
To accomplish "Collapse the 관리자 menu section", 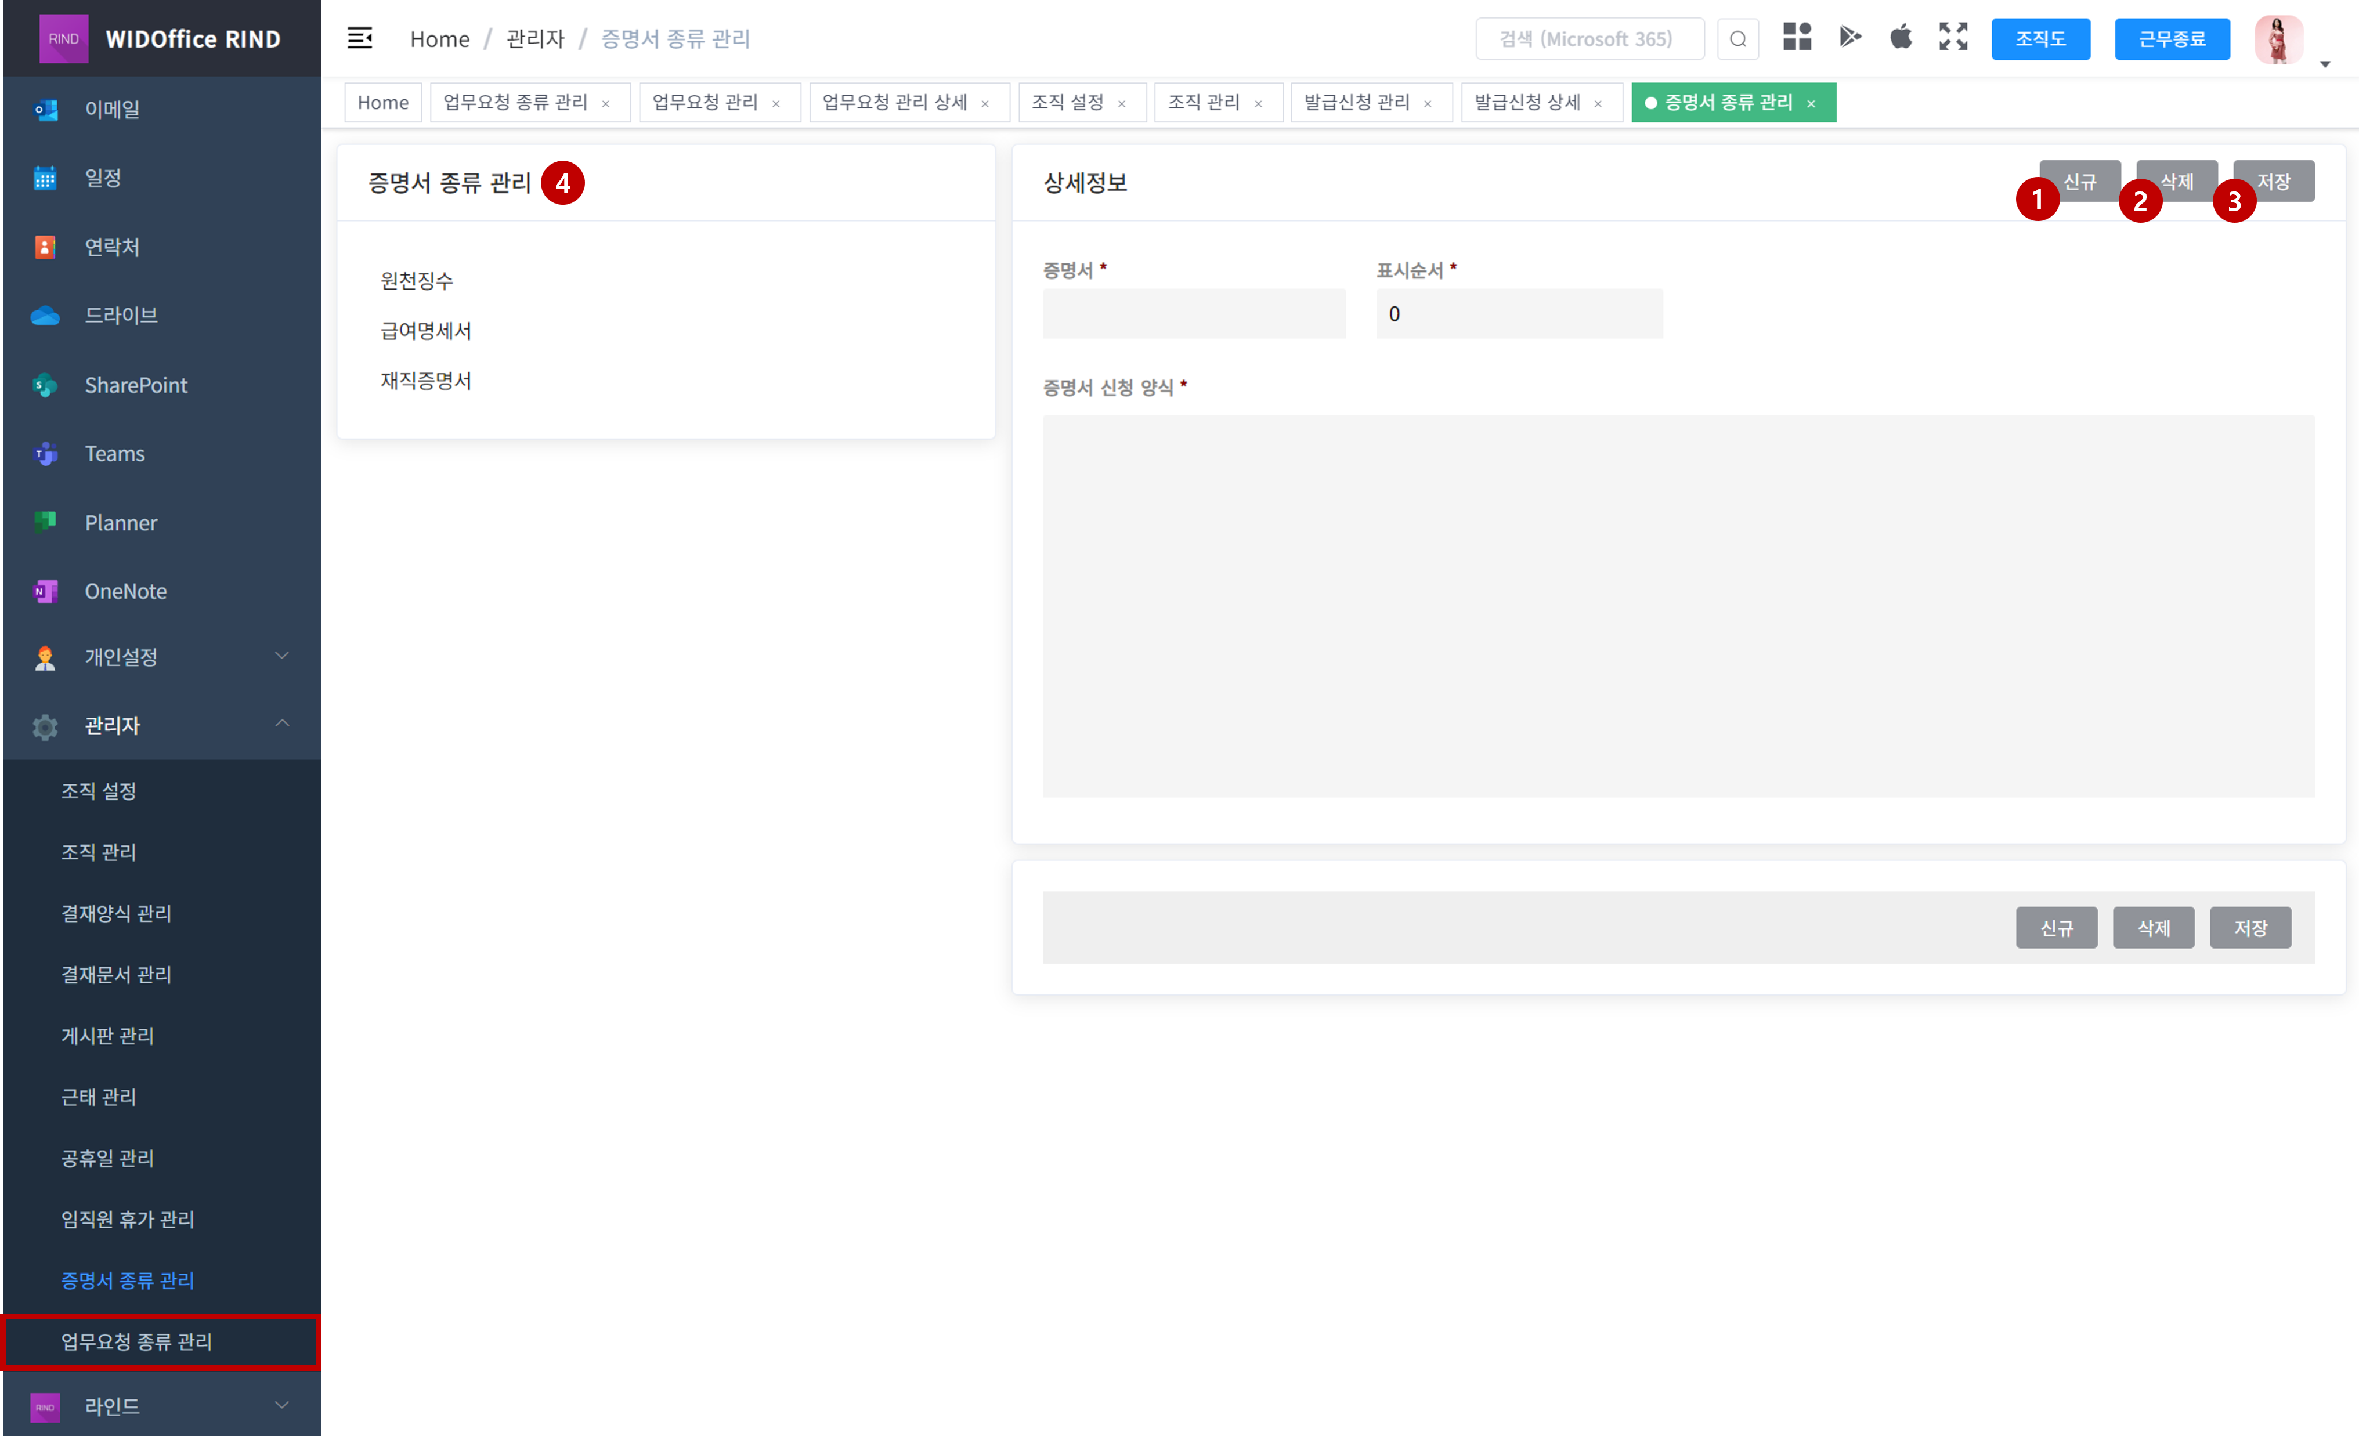I will pyautogui.click(x=281, y=724).
